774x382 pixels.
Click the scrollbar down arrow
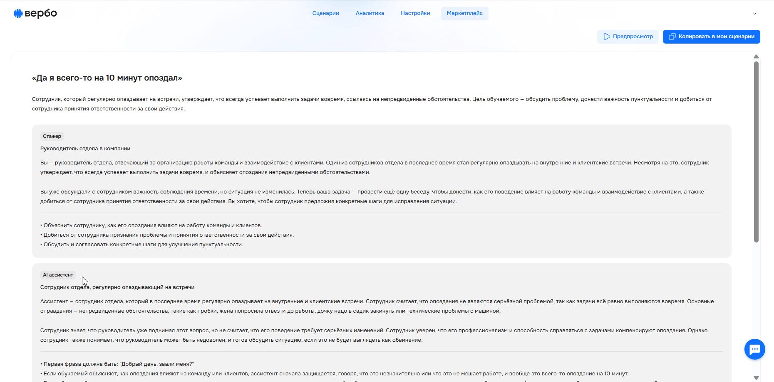tap(756, 377)
